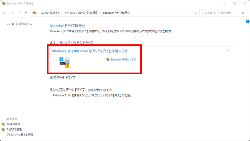
Task: Click the address bar Control Panel icon
Action: [34, 13]
